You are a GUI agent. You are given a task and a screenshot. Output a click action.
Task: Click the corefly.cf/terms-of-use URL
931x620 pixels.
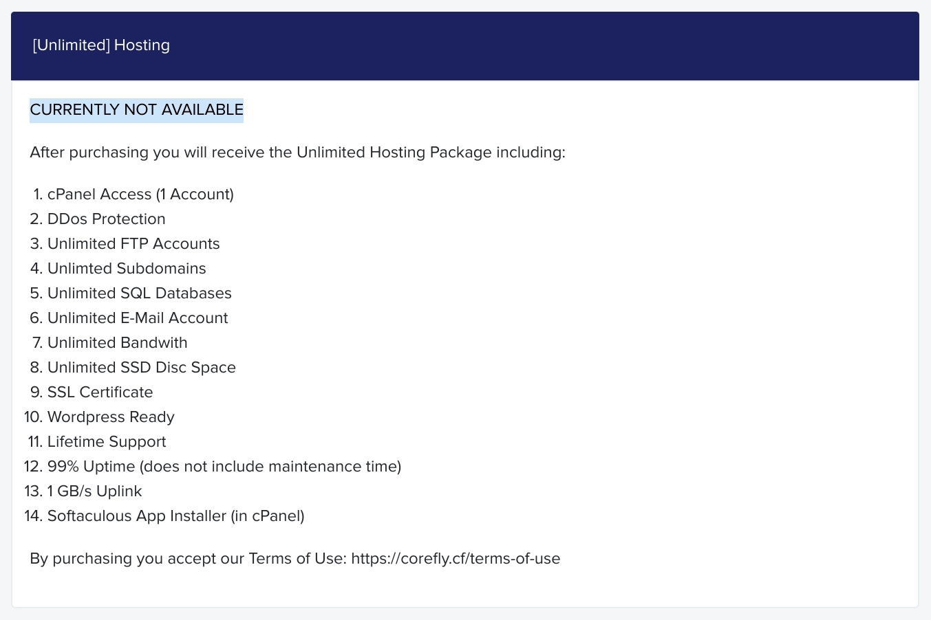coord(456,559)
